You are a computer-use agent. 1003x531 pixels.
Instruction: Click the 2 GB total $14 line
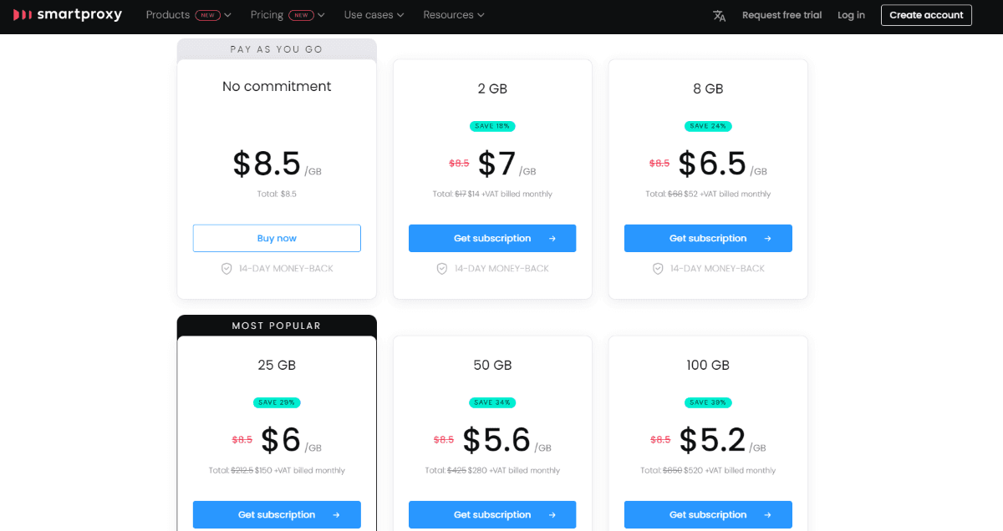point(492,194)
